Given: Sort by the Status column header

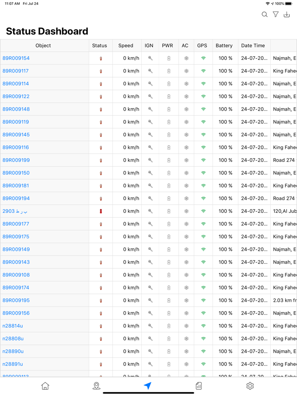Looking at the screenshot, I should click(x=100, y=45).
